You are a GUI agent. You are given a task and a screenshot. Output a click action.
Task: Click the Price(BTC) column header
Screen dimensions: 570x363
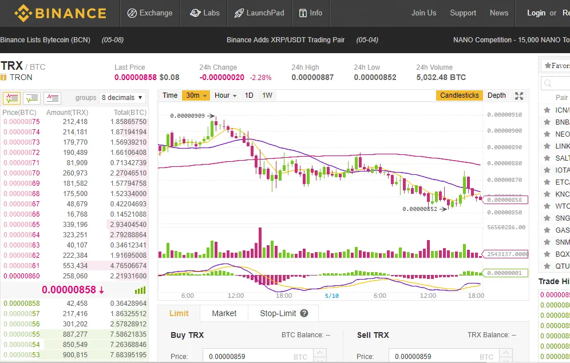point(19,113)
